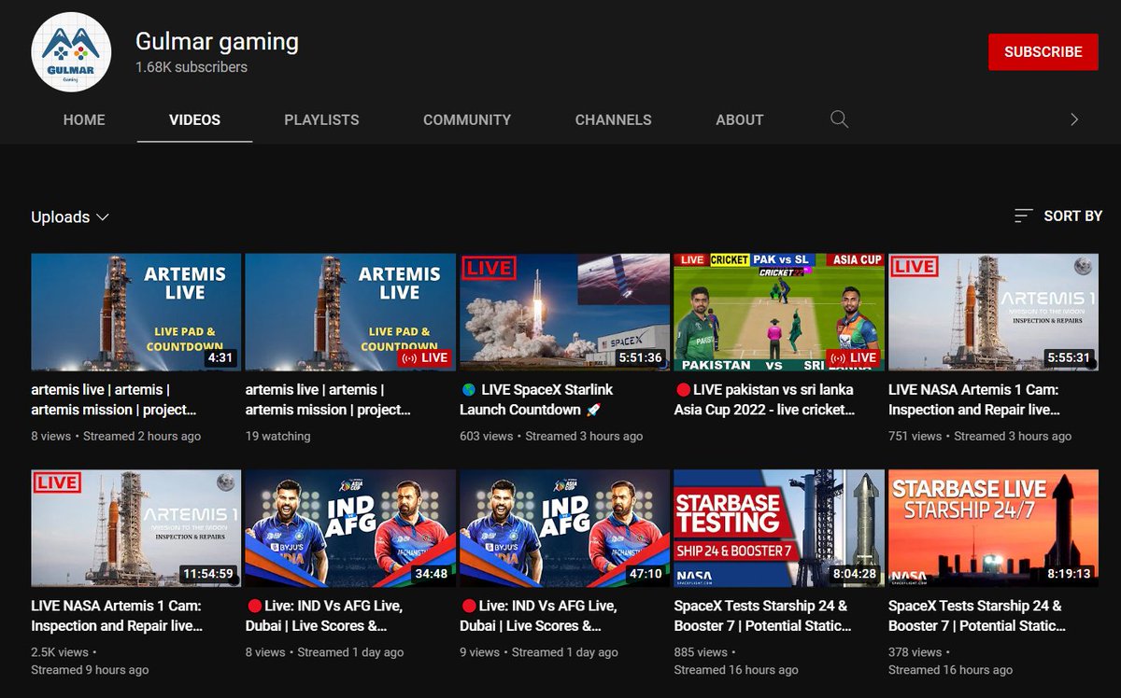Screen dimensions: 1121x698
Task: Open the IND Vs AFG Live title with 8 views
Action: [323, 616]
